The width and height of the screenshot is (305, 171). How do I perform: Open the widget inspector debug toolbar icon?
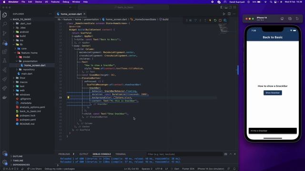pyautogui.click(x=225, y=20)
